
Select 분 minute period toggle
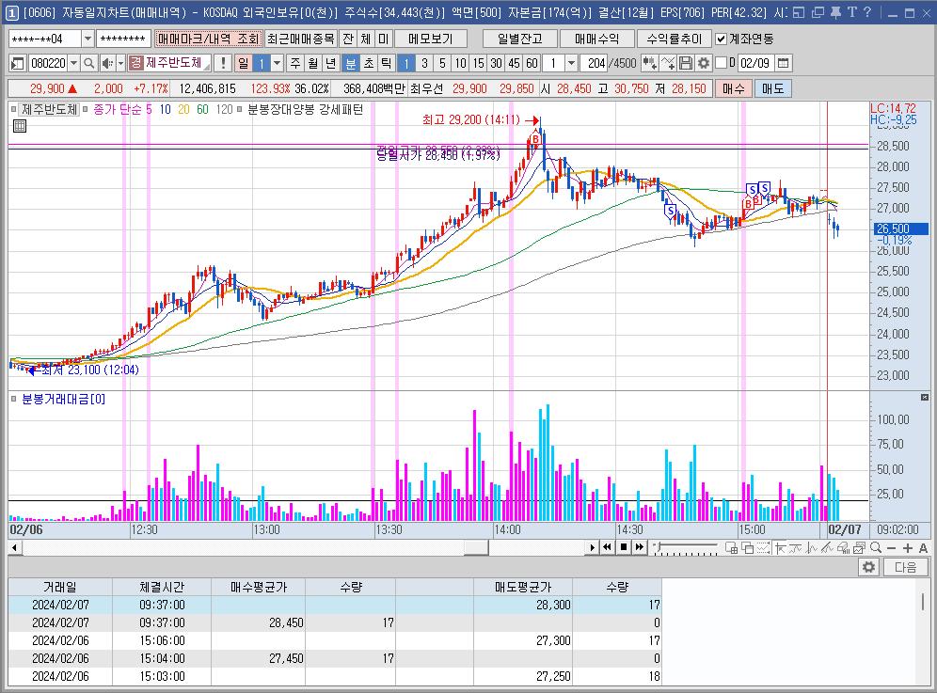coord(351,63)
